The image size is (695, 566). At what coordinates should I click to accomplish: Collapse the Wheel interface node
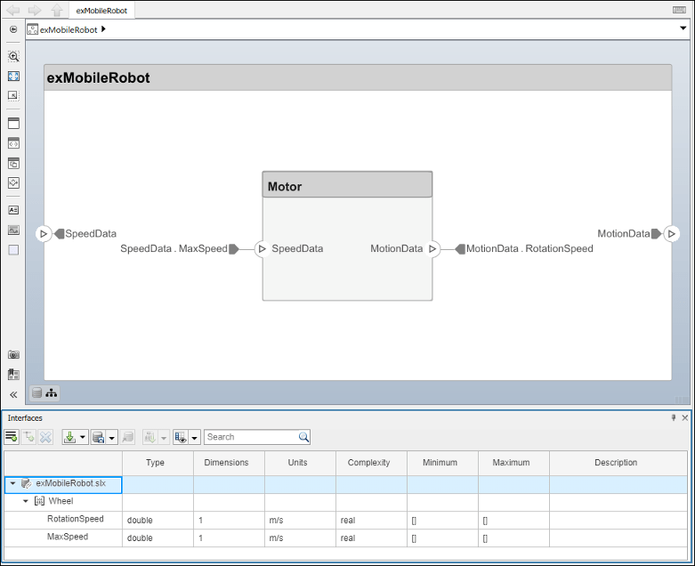[25, 501]
